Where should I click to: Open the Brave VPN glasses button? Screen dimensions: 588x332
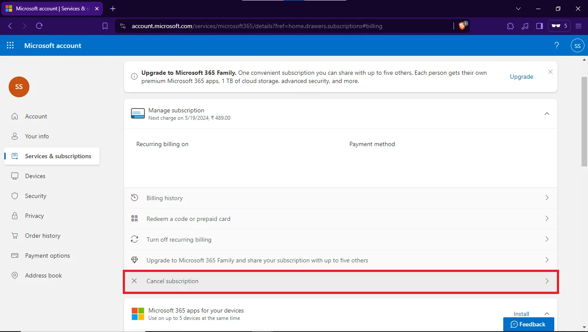coord(560,26)
